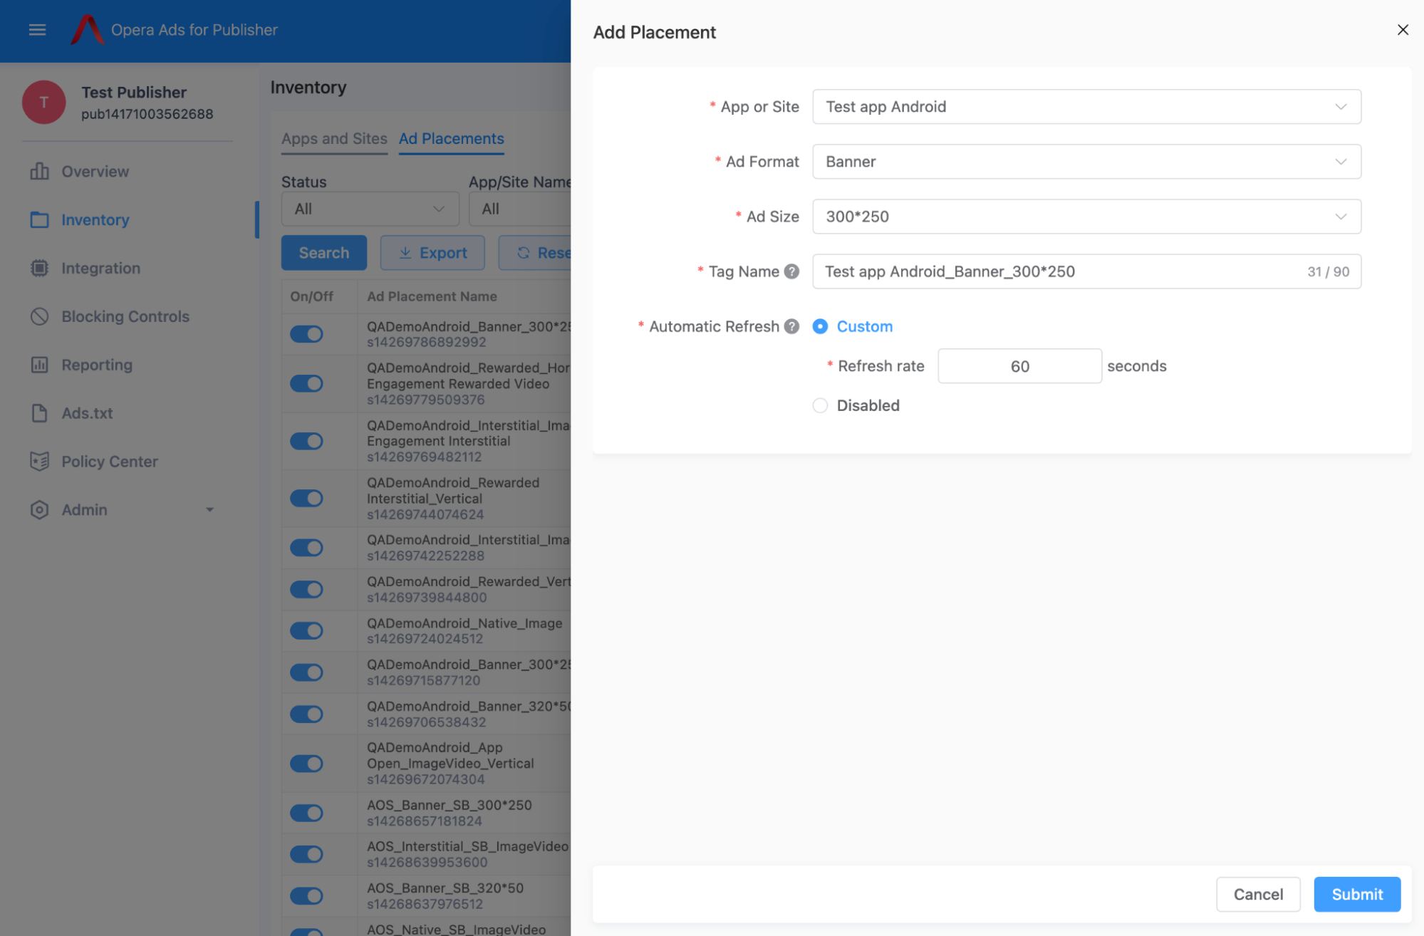Expand the Ad Format dropdown
Screen dimensions: 1424x936
click(1086, 162)
